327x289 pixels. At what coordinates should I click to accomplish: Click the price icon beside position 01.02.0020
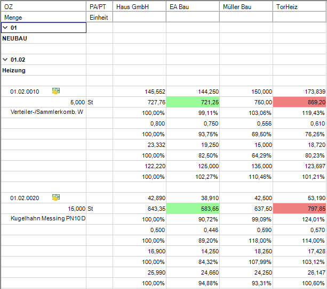point(56,197)
